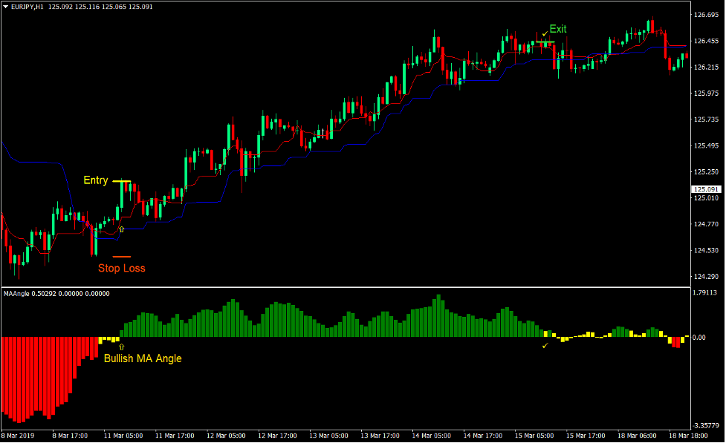Click the Entry text label
This screenshot has height=443, width=726.
coord(96,180)
